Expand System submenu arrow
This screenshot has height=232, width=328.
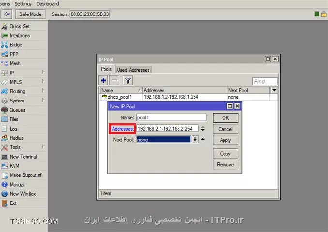(x=43, y=100)
